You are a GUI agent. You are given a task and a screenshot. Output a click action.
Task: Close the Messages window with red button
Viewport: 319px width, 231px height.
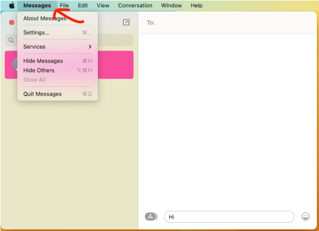pyautogui.click(x=12, y=22)
